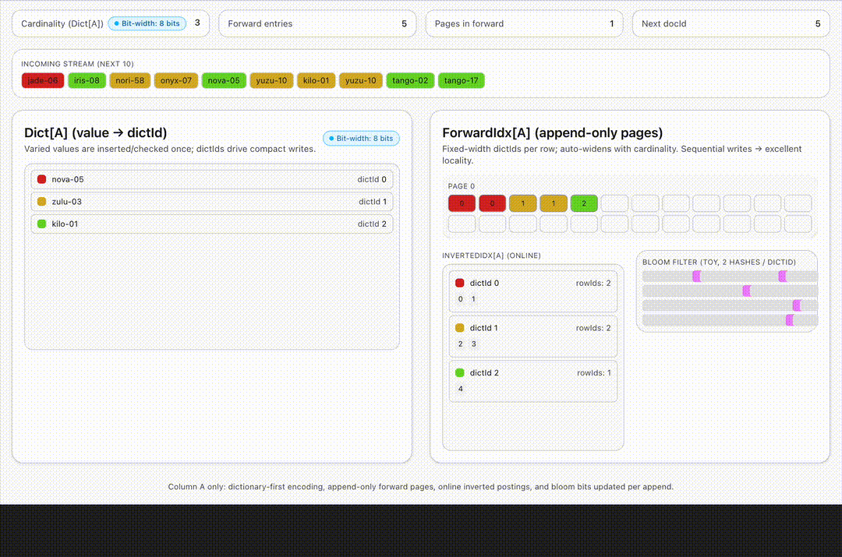Click Bit-width badge in the Cardinality card

(147, 23)
